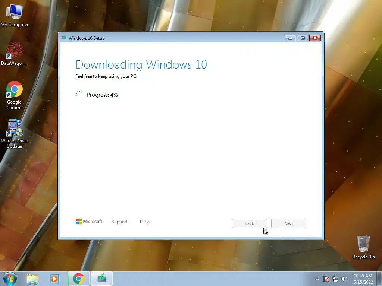
Task: Minimize the Windows 10 Setup window
Action: (x=290, y=38)
